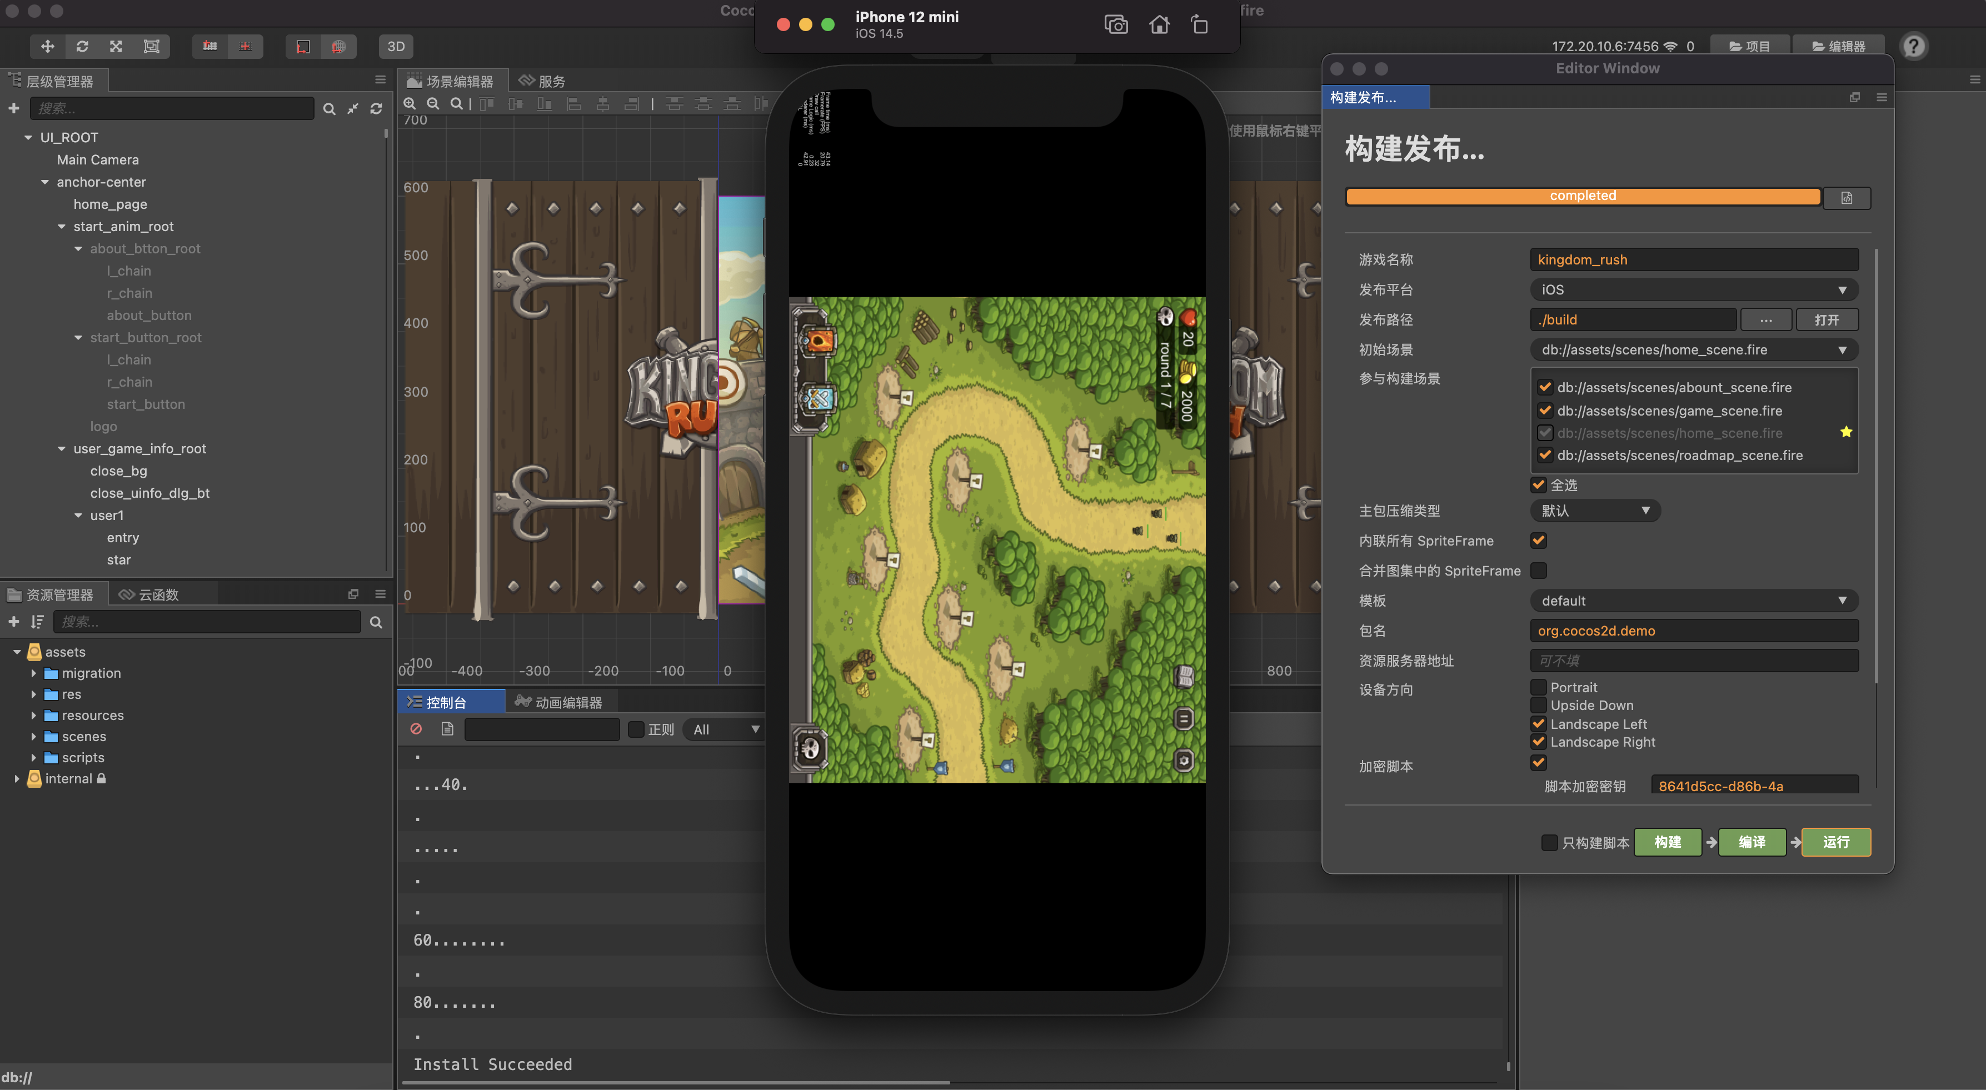Open the hierarchy panel hamburger menu

380,79
